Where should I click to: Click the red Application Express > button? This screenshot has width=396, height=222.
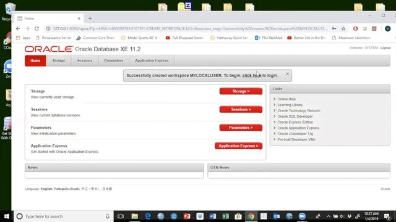click(239, 146)
